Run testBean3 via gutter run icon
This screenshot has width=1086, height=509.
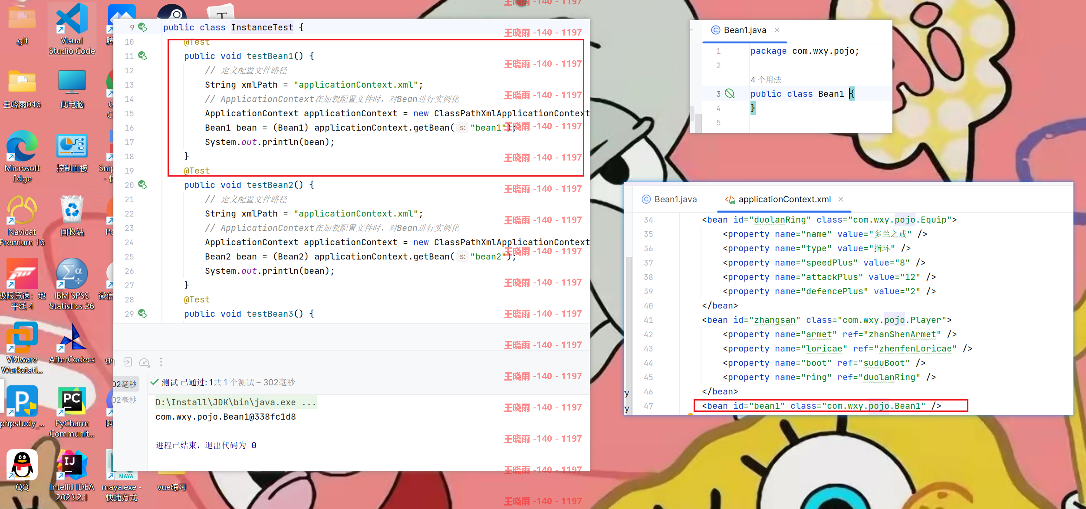[142, 314]
